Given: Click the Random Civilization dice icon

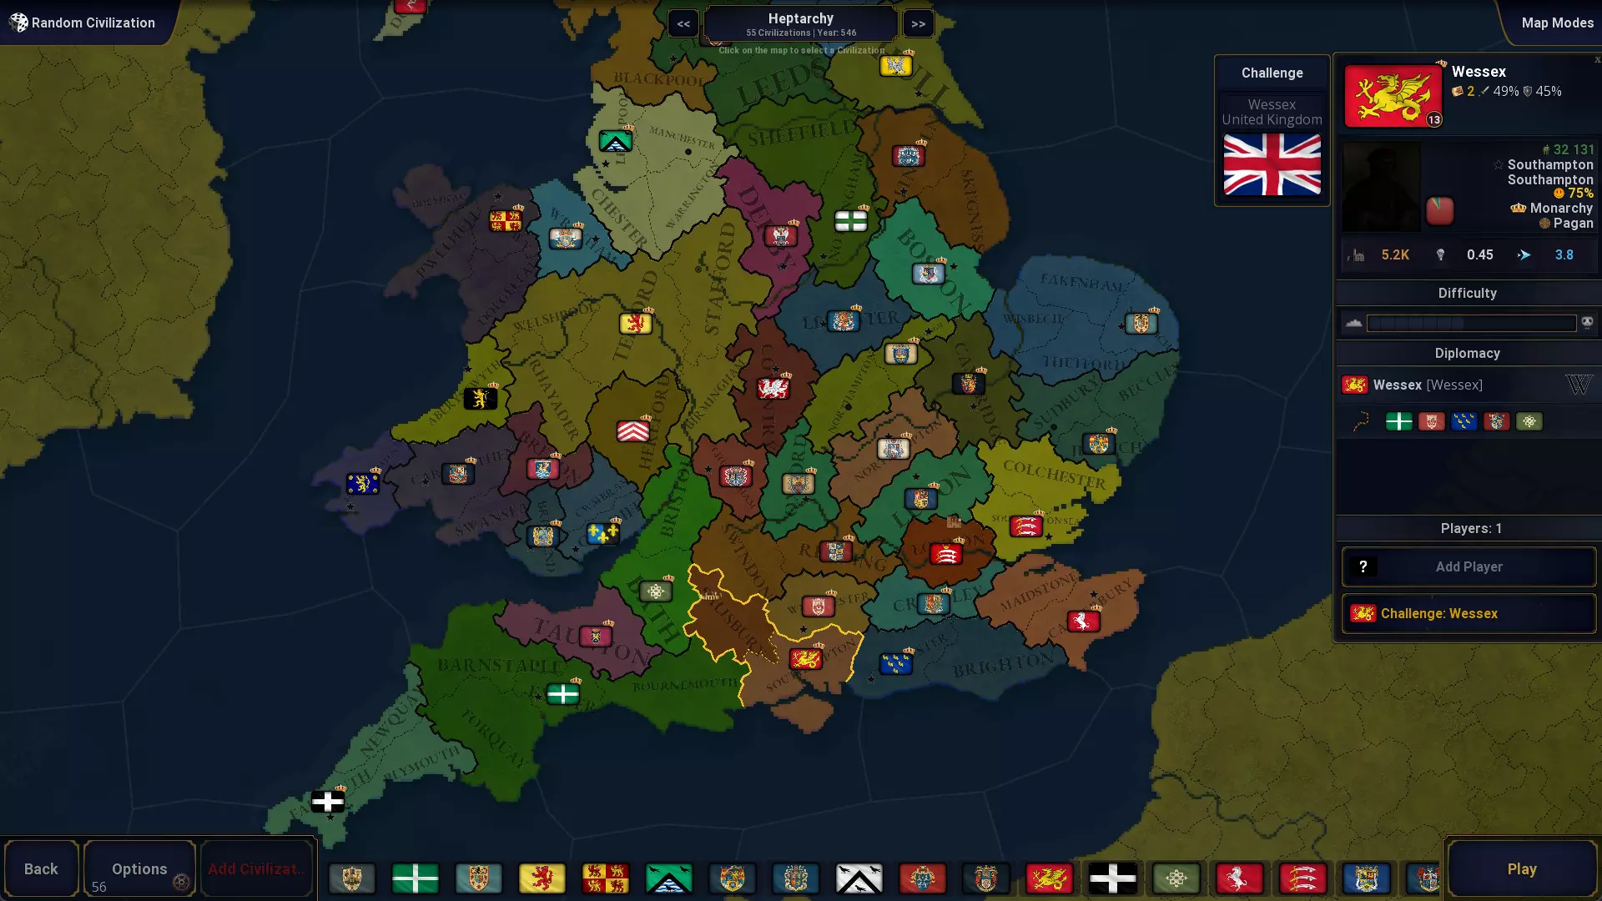Looking at the screenshot, I should tap(18, 23).
